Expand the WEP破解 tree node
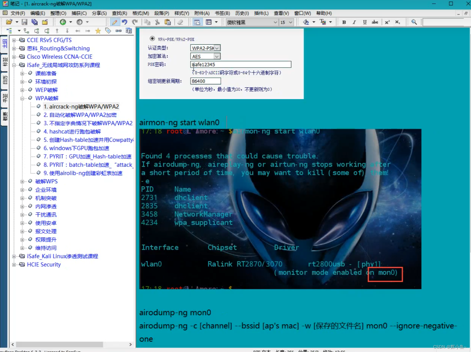This screenshot has height=352, width=471. pyautogui.click(x=22, y=90)
